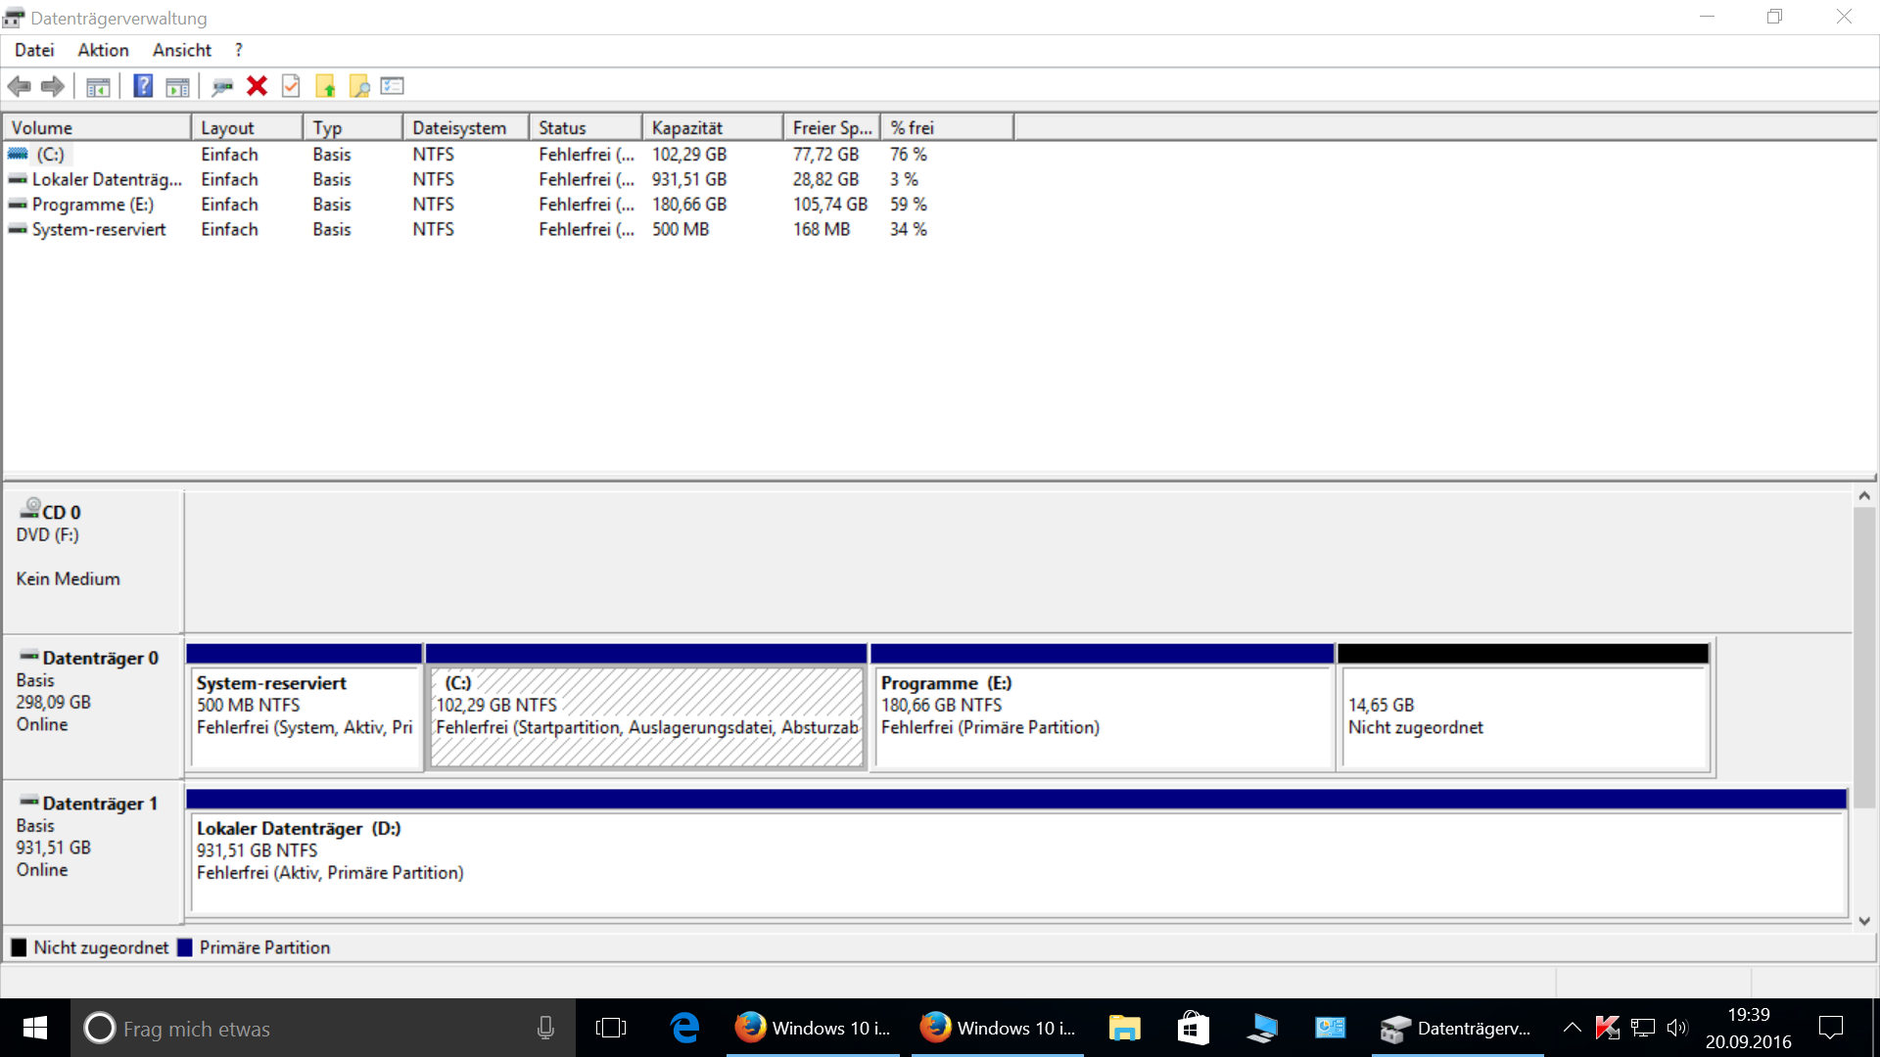Click the back arrow toolbar button
The height and width of the screenshot is (1057, 1880).
[20, 86]
